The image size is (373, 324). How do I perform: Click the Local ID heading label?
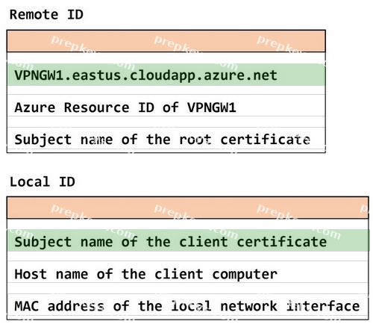pos(43,181)
